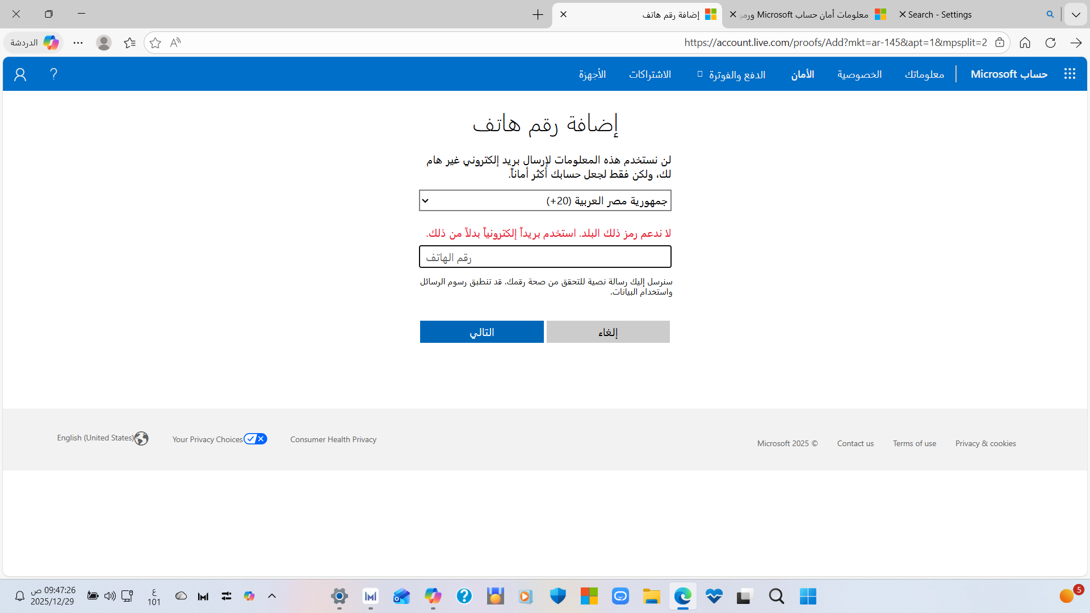
Task: Open the Privacy & cookies link
Action: [986, 443]
